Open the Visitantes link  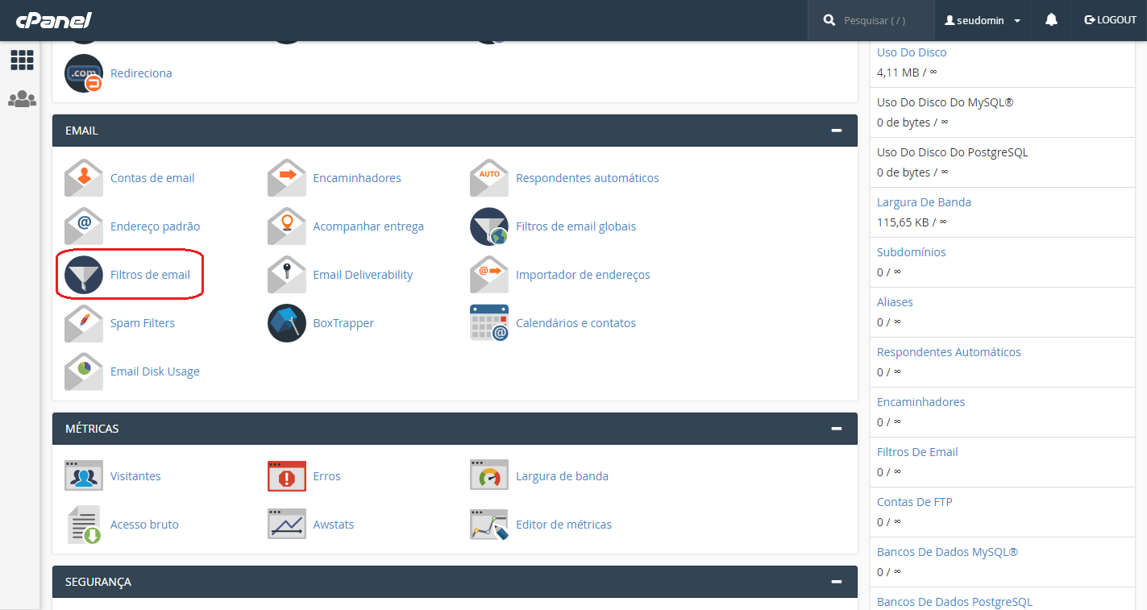pyautogui.click(x=135, y=476)
